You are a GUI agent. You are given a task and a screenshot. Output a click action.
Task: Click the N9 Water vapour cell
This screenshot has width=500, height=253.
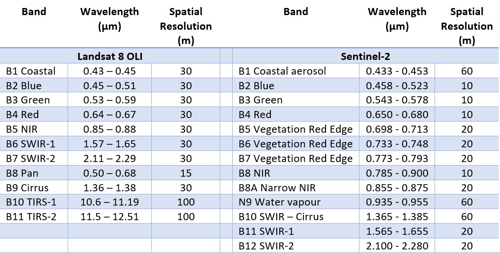(x=296, y=202)
